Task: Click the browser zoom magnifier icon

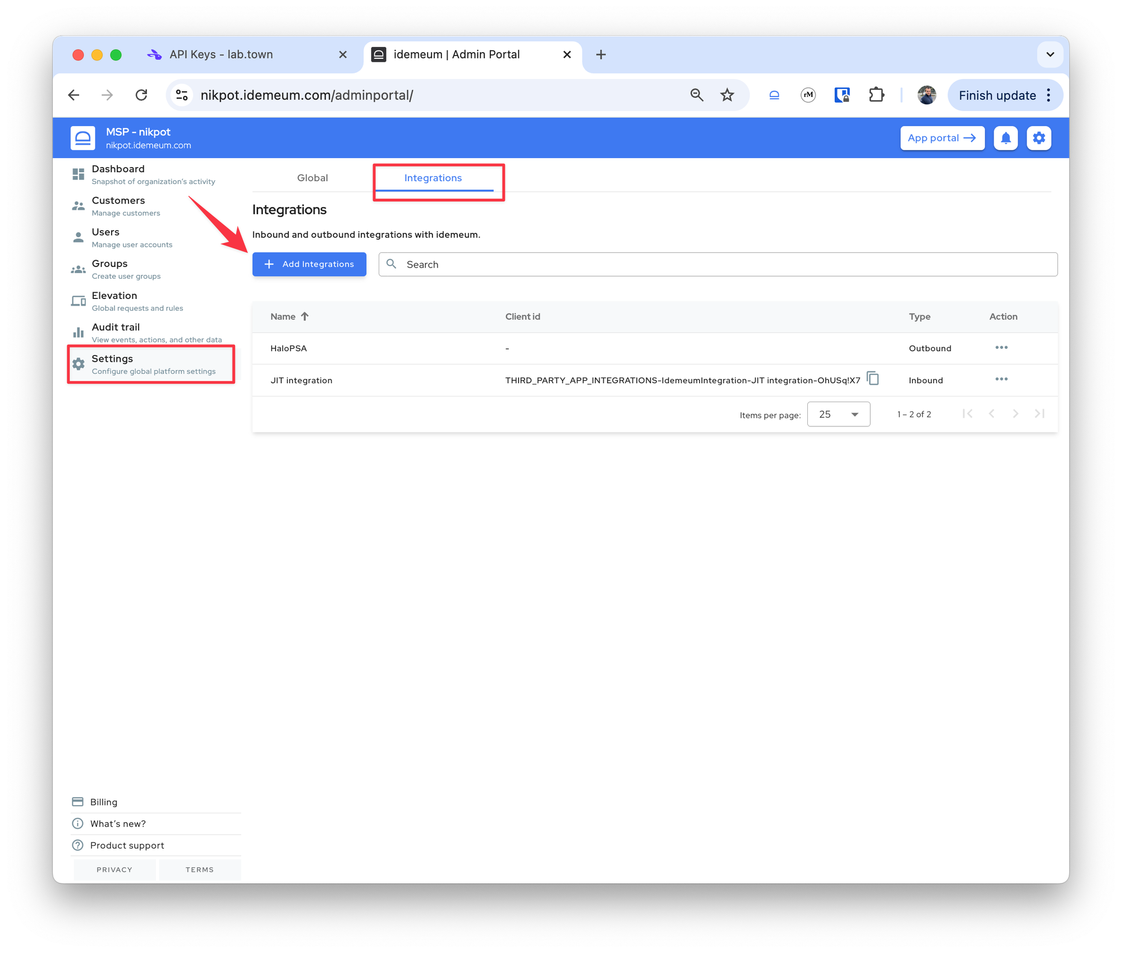Action: [696, 95]
